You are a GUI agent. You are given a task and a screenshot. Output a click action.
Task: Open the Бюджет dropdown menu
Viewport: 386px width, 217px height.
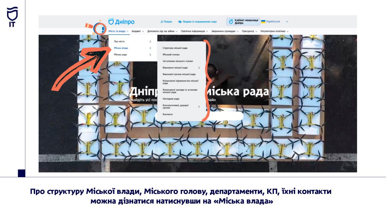click(x=138, y=31)
